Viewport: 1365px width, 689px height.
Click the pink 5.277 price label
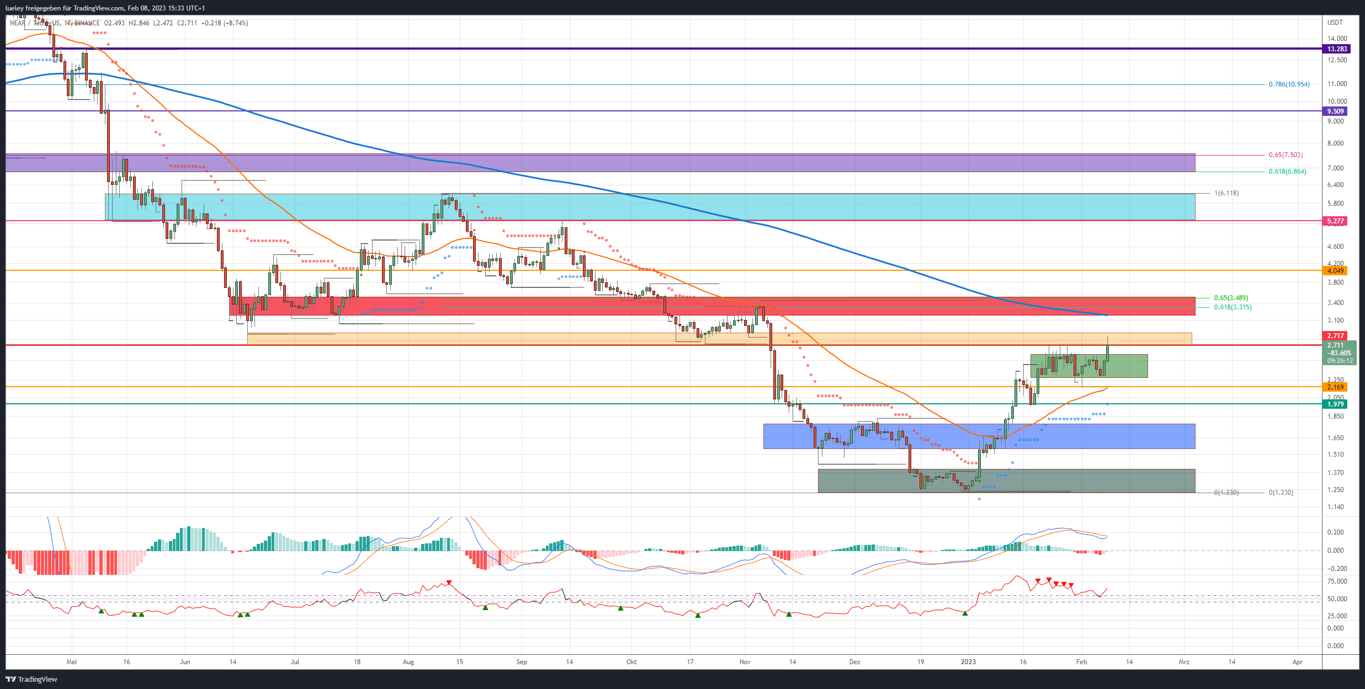pos(1335,221)
